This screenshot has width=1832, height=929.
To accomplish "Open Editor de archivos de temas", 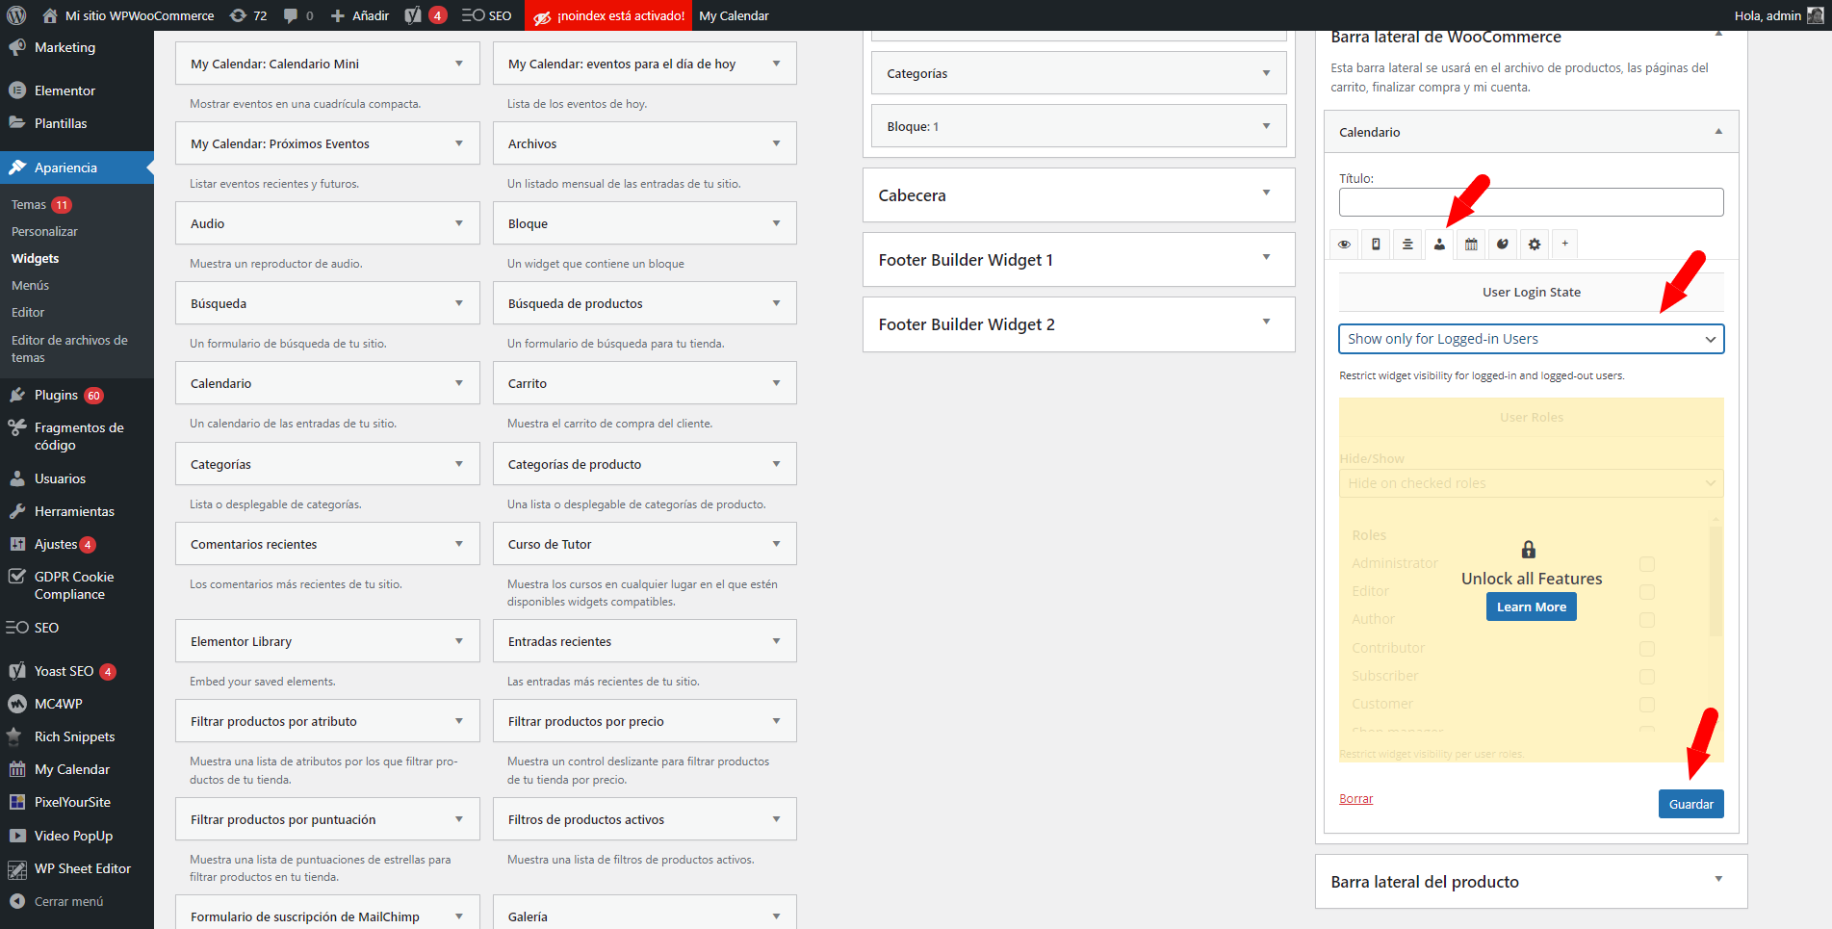I will (x=69, y=348).
